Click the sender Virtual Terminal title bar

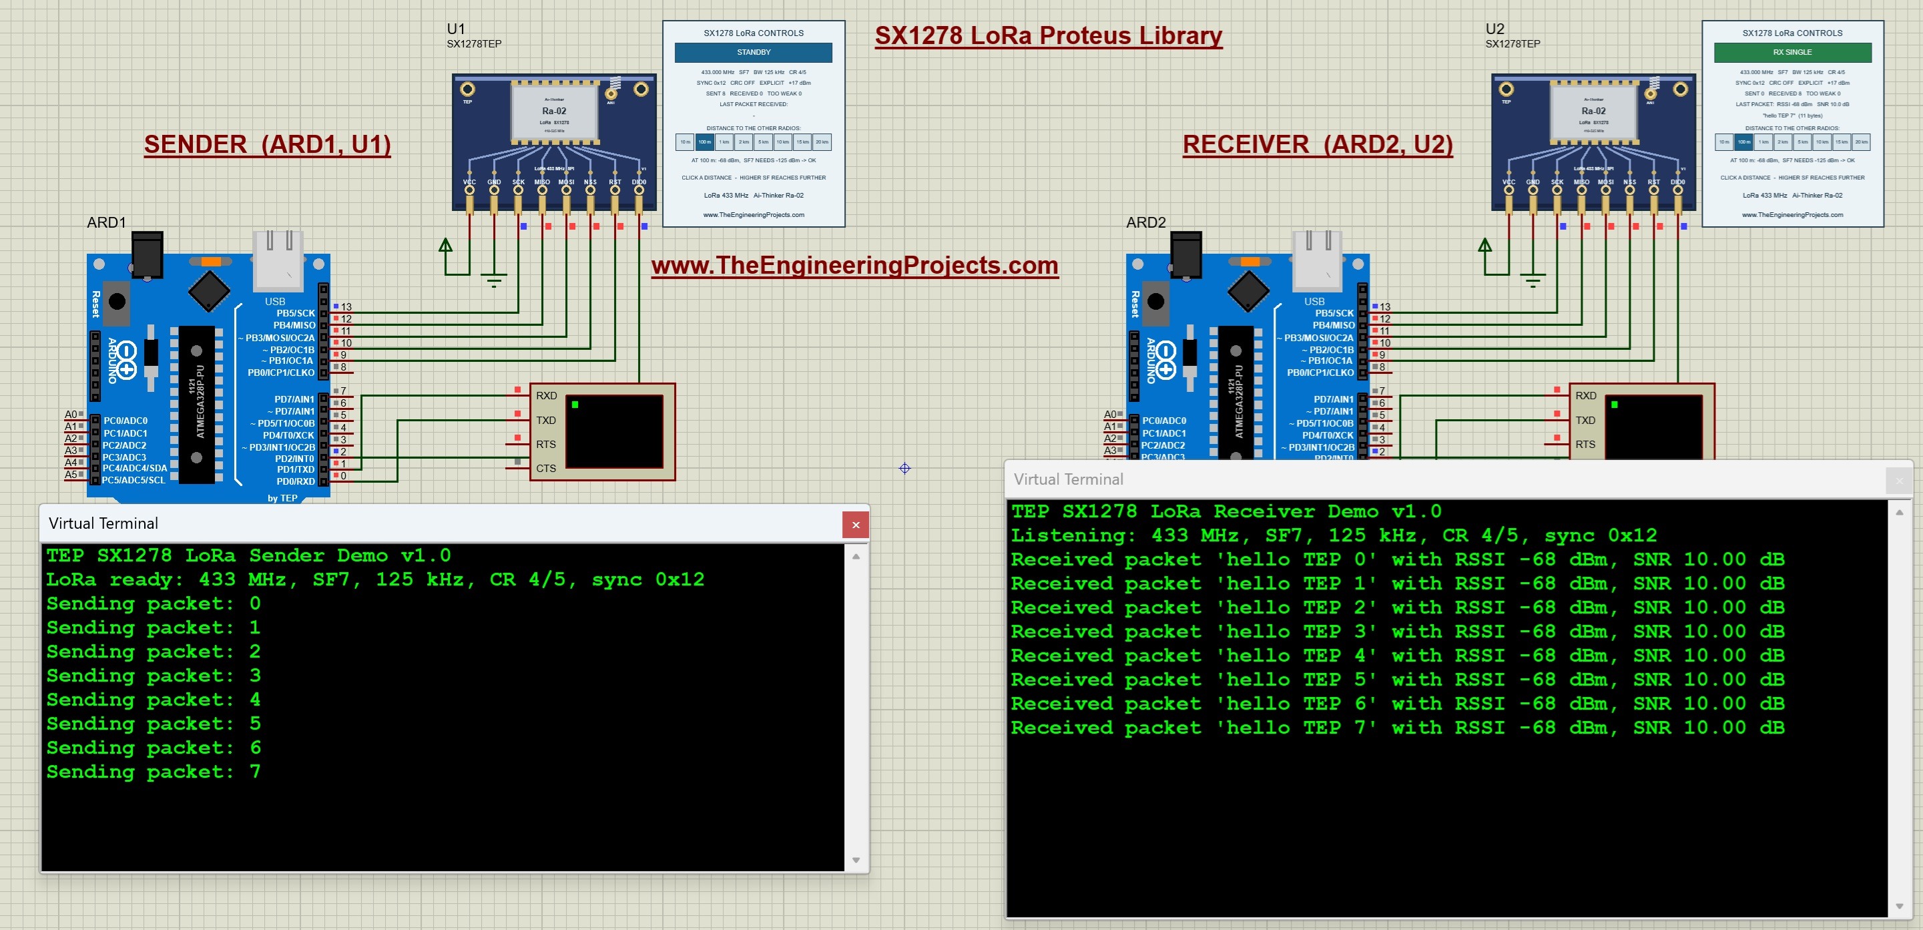click(455, 523)
